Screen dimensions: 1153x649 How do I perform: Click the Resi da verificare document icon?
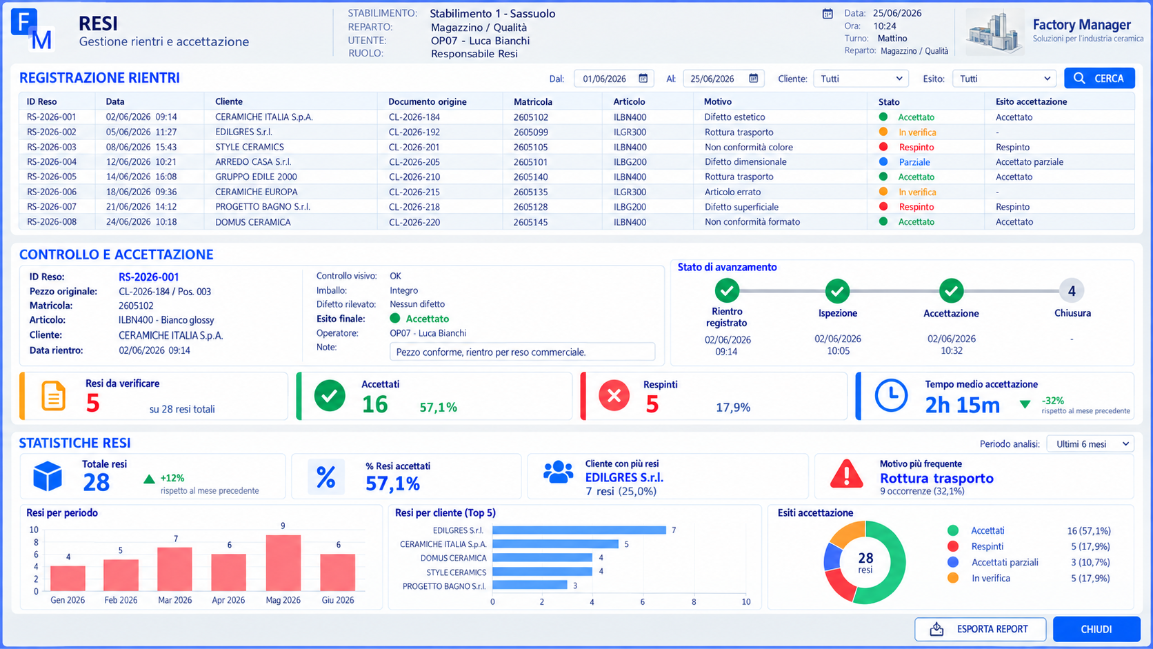[x=53, y=396]
